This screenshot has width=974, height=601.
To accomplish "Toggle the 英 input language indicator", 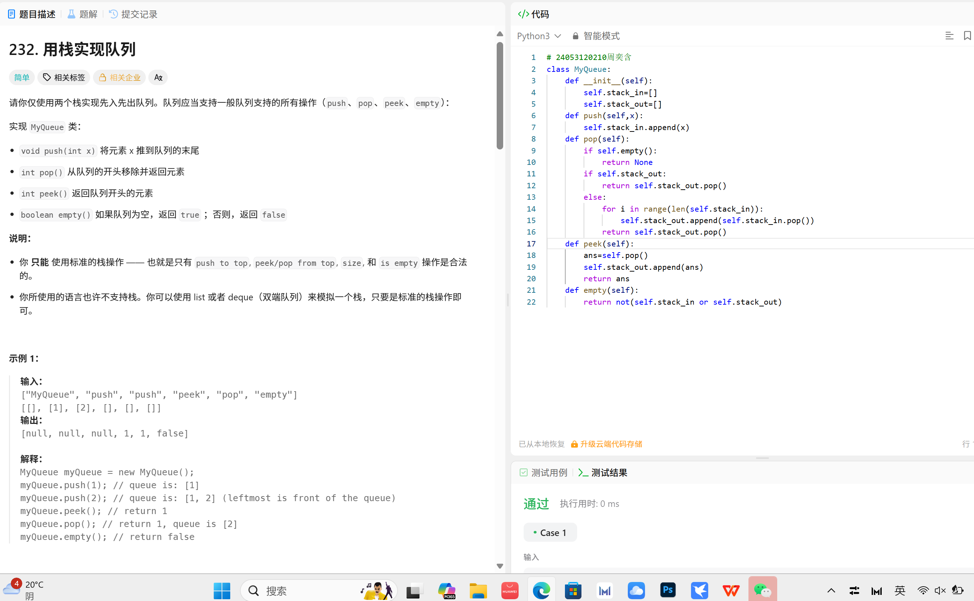I will pyautogui.click(x=900, y=591).
